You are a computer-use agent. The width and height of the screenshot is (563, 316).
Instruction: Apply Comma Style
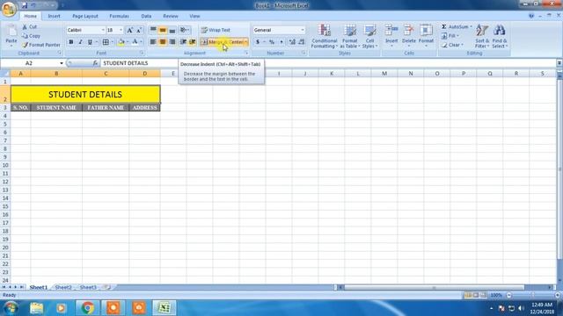pos(281,42)
